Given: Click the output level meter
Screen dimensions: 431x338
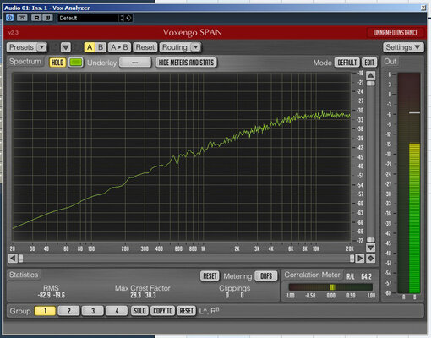Looking at the screenshot, I should coord(409,183).
